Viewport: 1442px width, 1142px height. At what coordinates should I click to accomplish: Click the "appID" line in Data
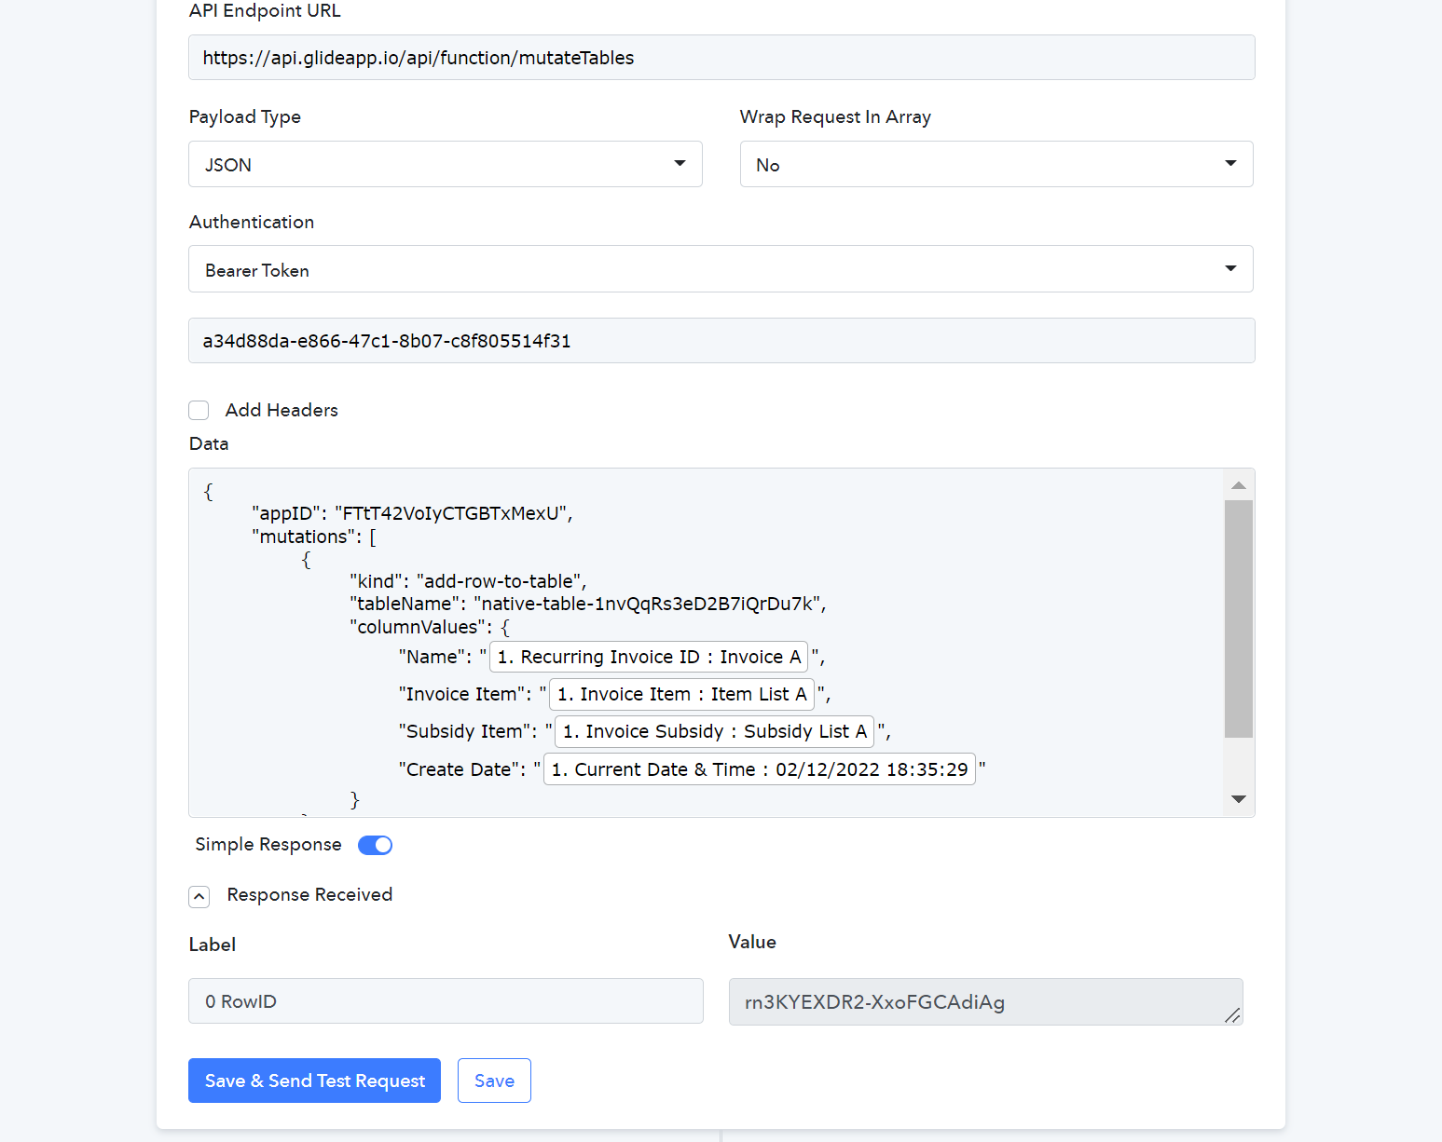(x=412, y=513)
